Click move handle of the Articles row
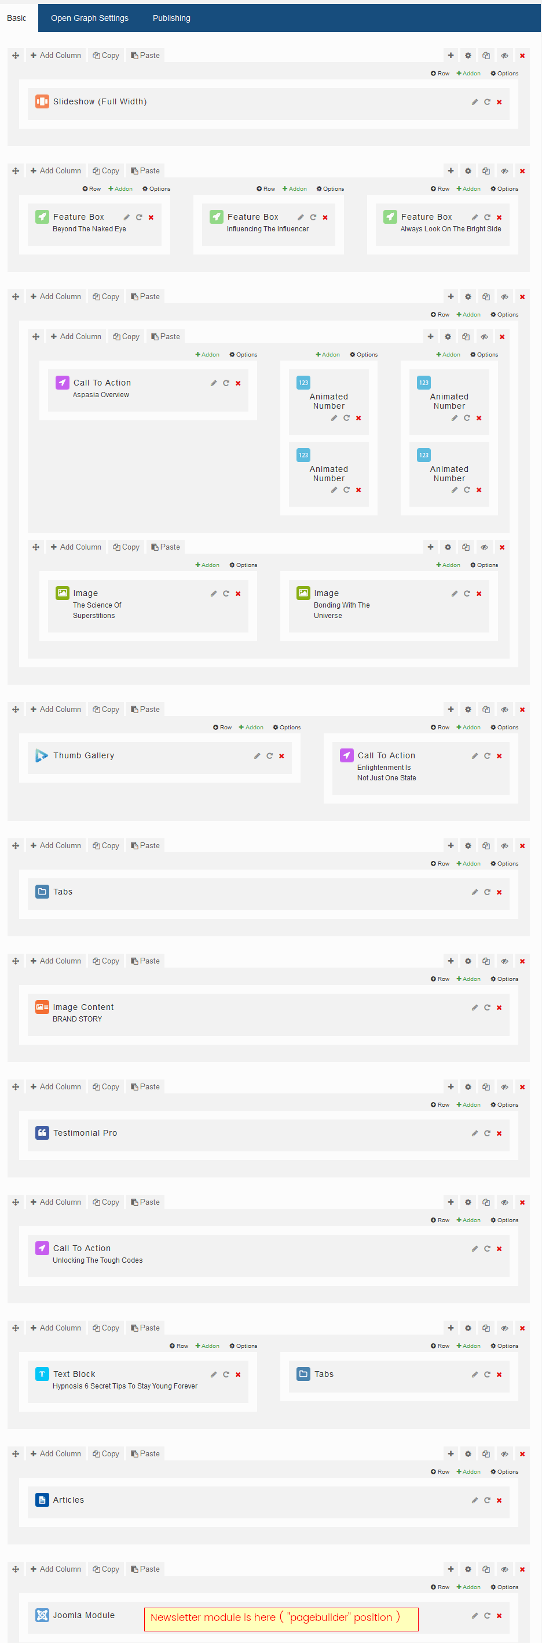Screen dimensions: 542x1643 (x=16, y=1453)
